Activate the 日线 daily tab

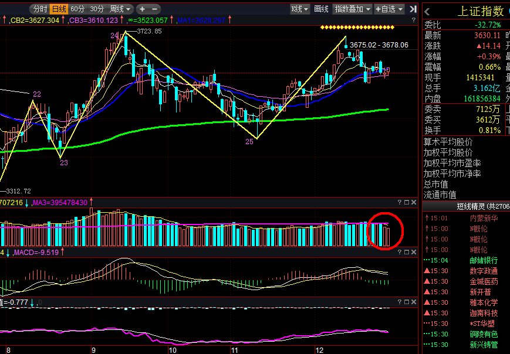59,9
